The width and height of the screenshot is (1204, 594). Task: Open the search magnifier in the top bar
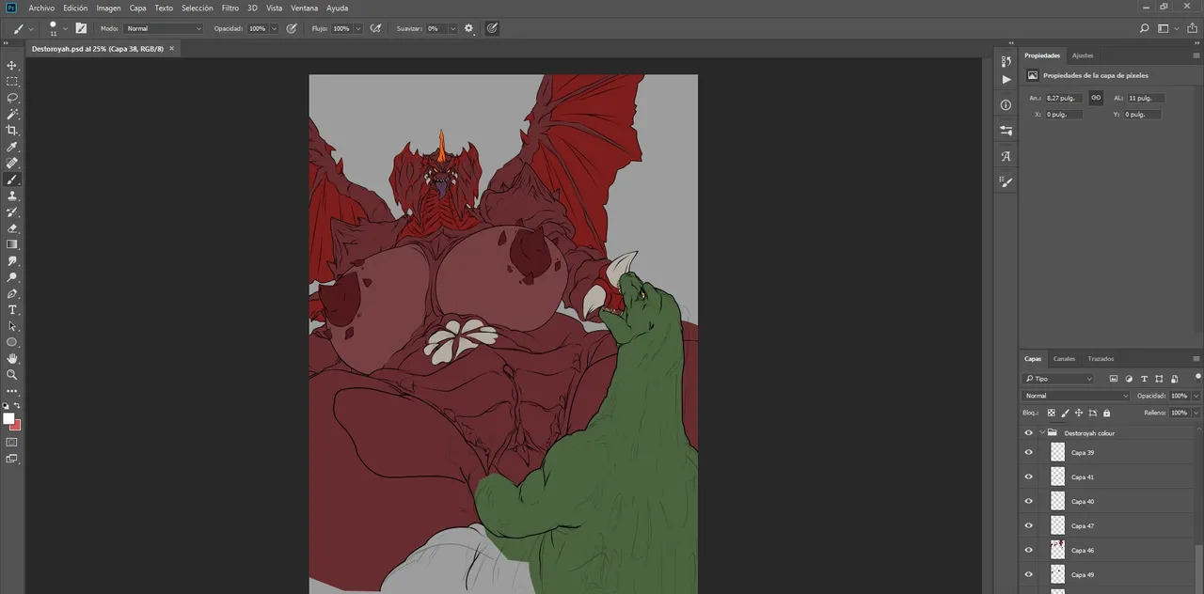tap(1145, 29)
